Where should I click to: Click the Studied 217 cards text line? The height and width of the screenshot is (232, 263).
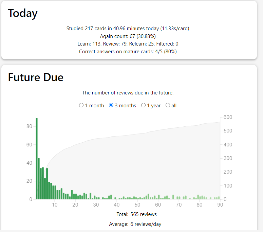128,29
